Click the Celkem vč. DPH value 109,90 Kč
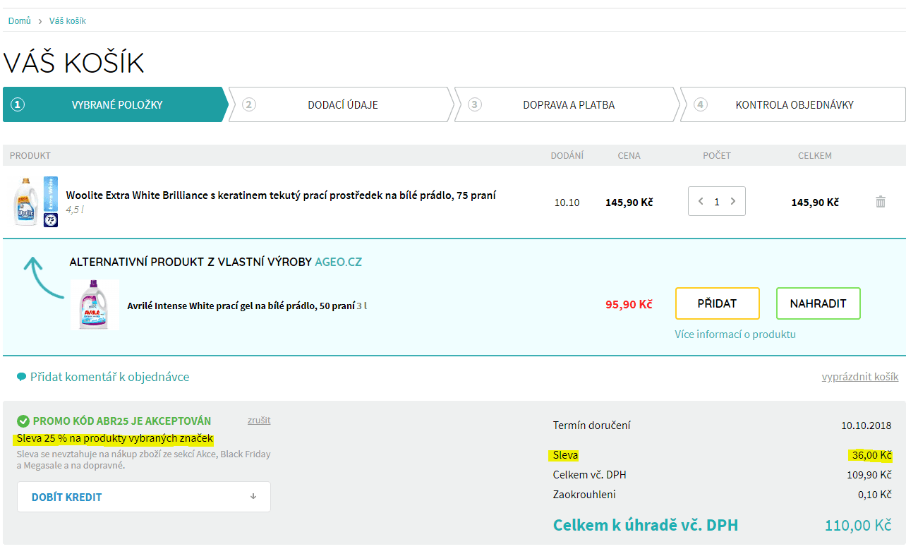 click(x=869, y=475)
